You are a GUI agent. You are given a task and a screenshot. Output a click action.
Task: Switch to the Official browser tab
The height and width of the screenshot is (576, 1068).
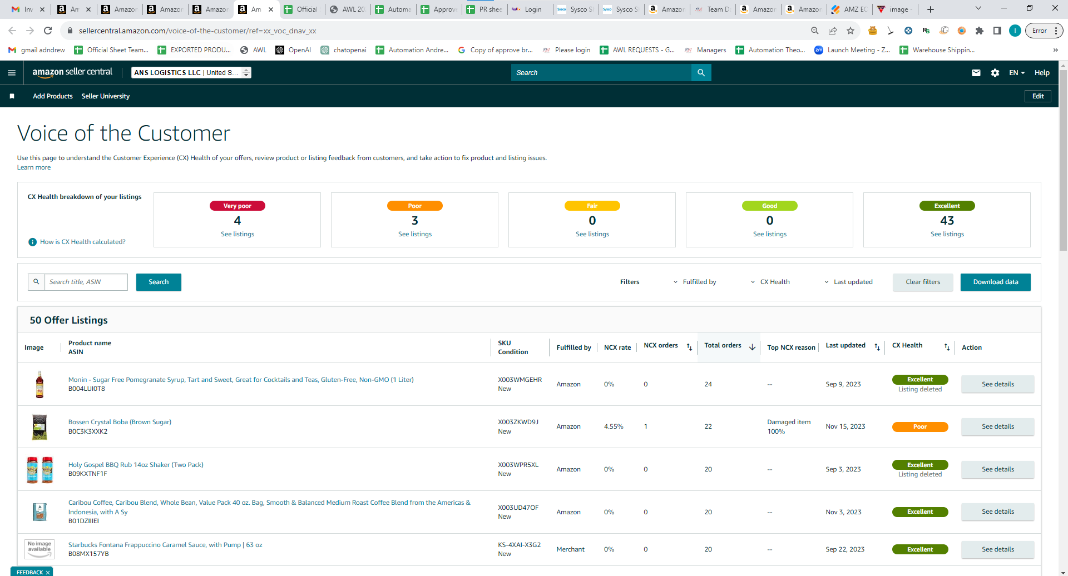pos(301,9)
